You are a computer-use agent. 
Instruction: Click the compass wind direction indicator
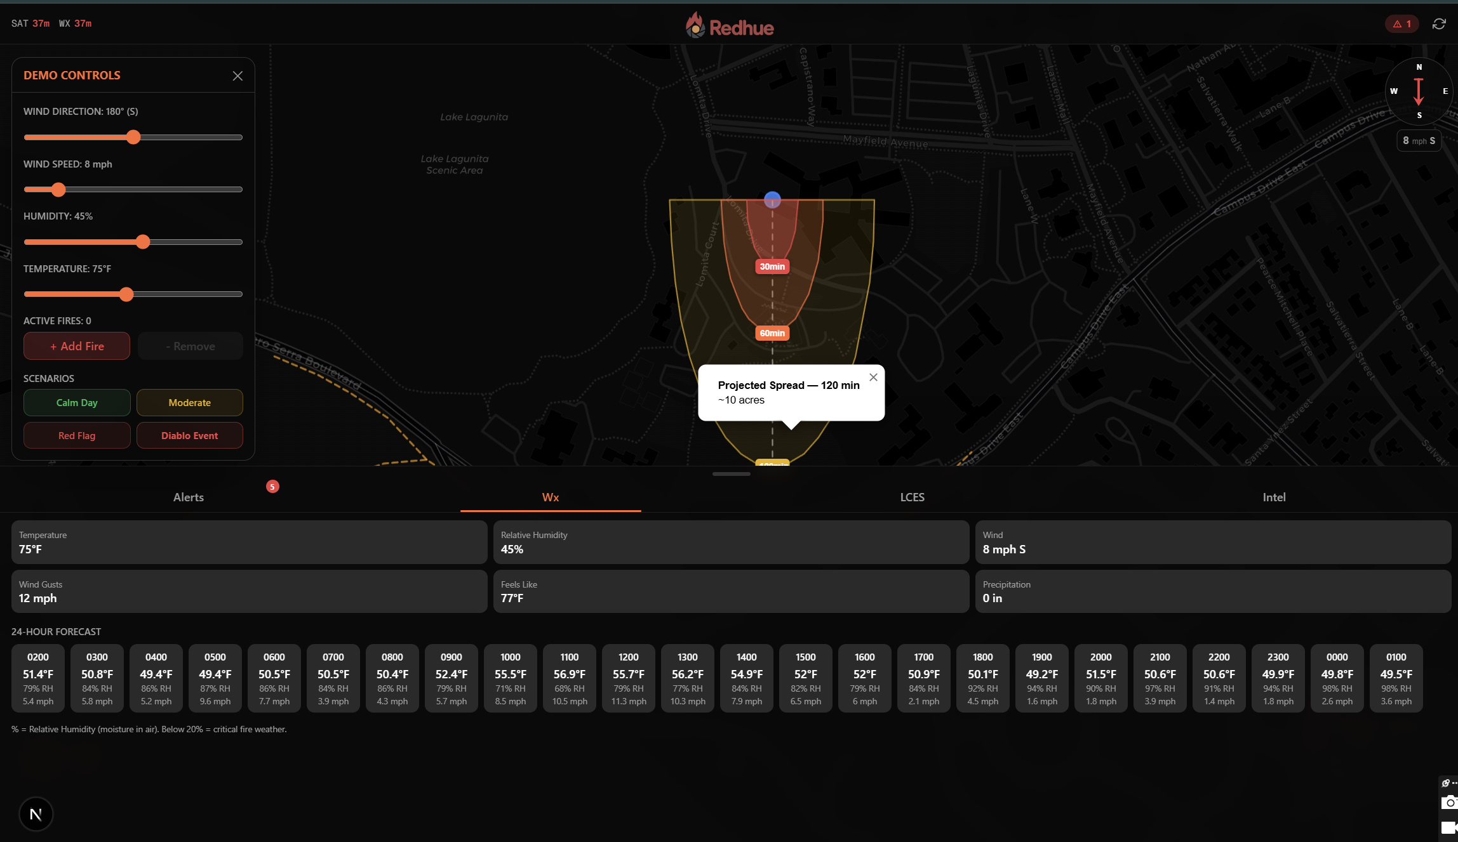point(1419,91)
